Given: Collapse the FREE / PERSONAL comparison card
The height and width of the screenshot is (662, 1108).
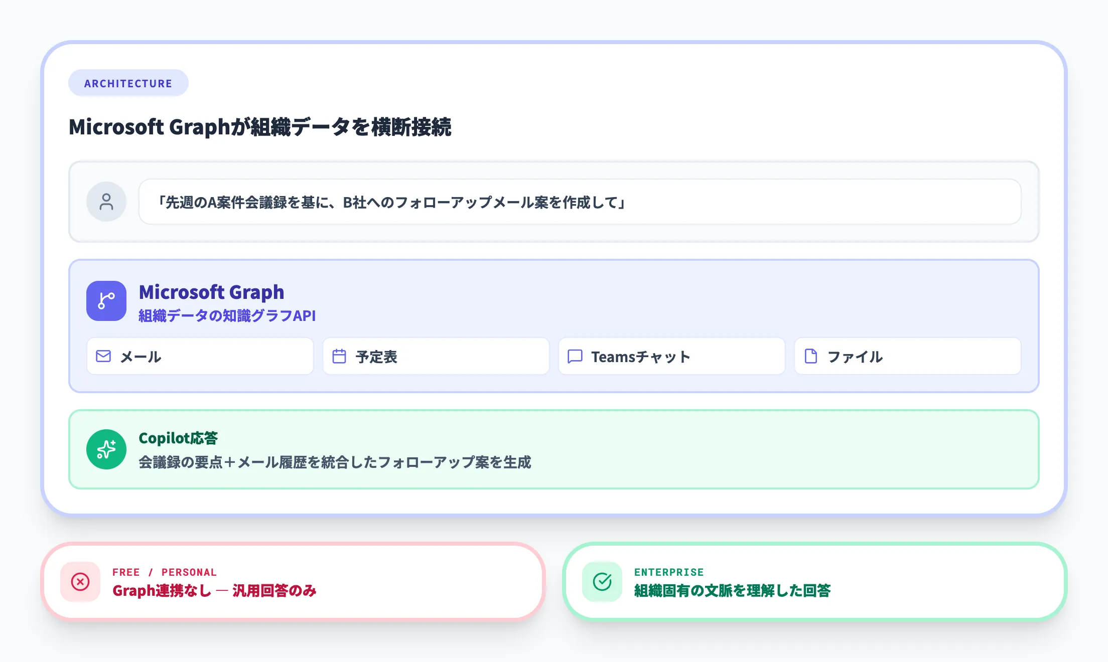Looking at the screenshot, I should [293, 582].
